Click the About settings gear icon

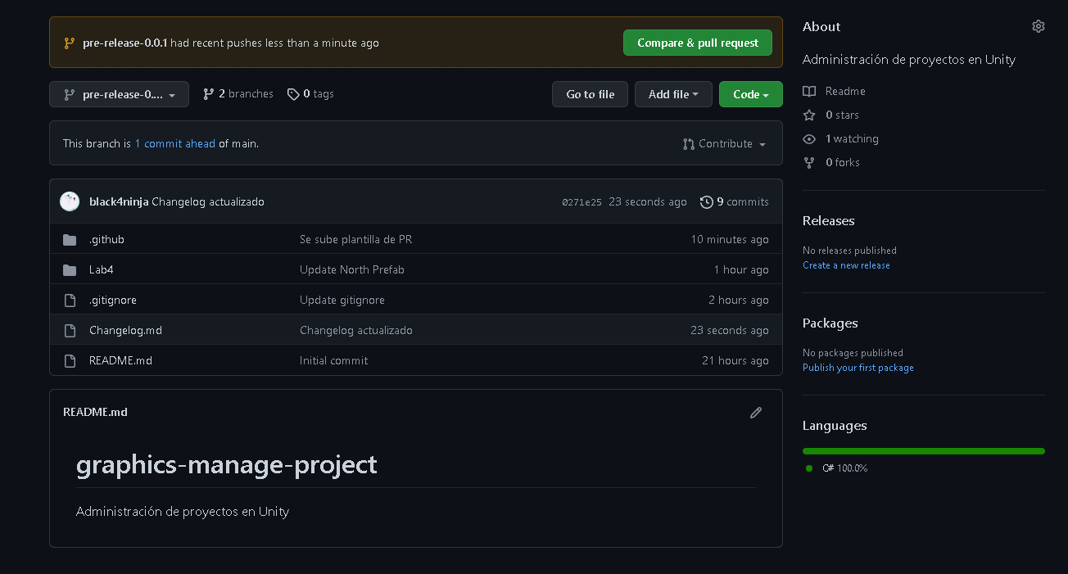point(1039,26)
